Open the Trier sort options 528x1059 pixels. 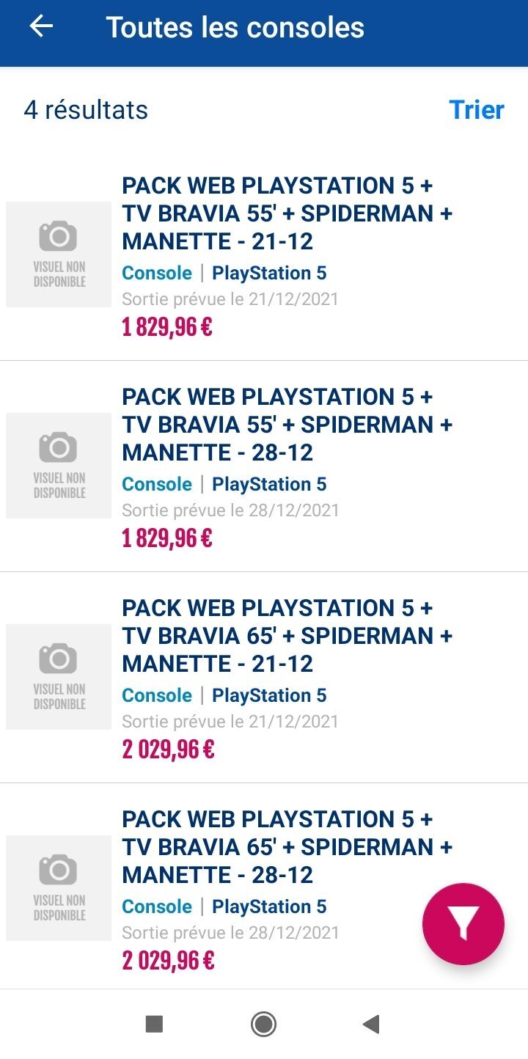point(477,110)
